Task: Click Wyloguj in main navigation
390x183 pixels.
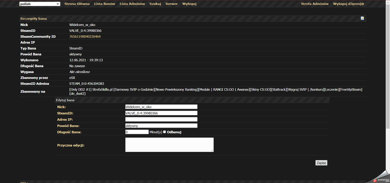Action: pyautogui.click(x=189, y=4)
